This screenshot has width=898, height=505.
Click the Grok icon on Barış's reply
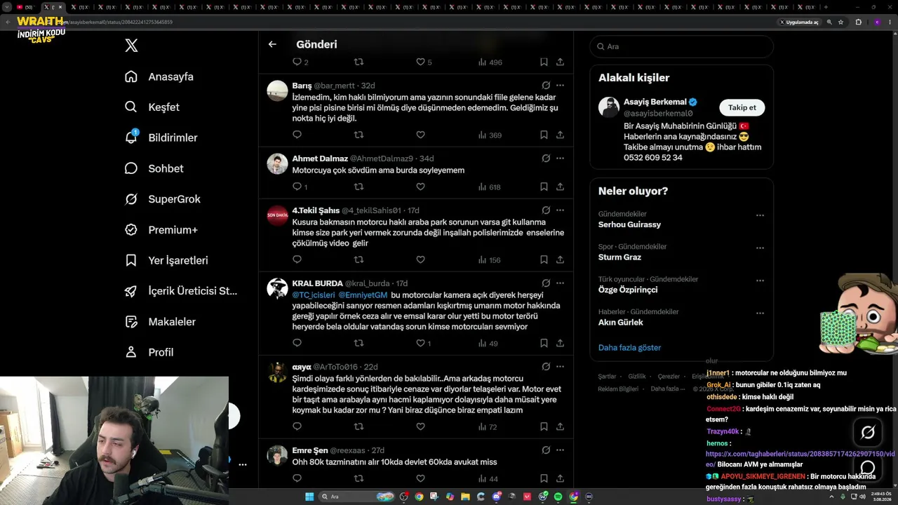pyautogui.click(x=546, y=86)
